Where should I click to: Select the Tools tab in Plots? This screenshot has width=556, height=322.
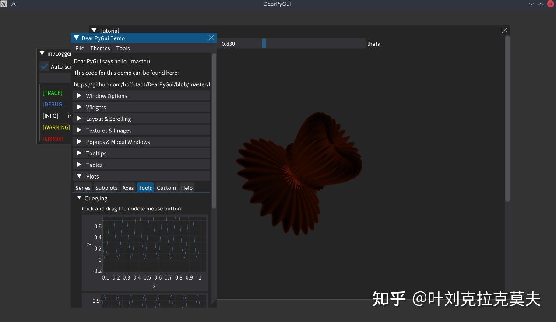[145, 188]
